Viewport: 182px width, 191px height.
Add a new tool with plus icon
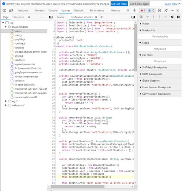(x=134, y=10)
